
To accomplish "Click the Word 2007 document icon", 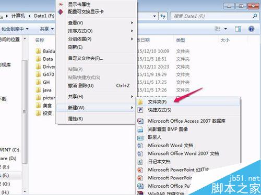I will point(140,153).
